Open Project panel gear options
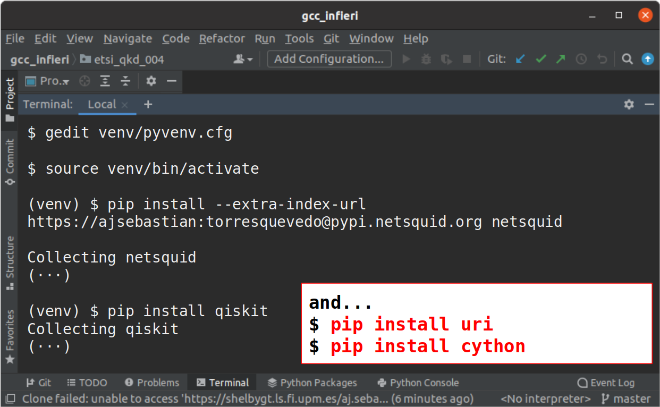660x407 pixels. tap(151, 81)
